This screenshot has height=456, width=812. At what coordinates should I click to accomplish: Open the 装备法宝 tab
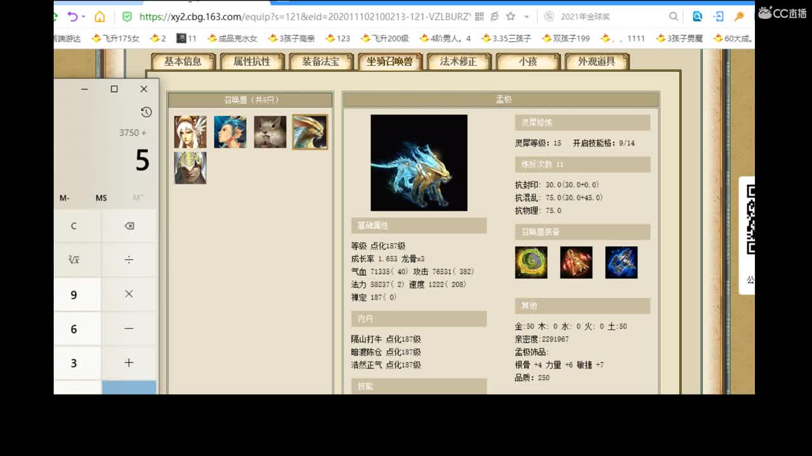[x=320, y=61]
